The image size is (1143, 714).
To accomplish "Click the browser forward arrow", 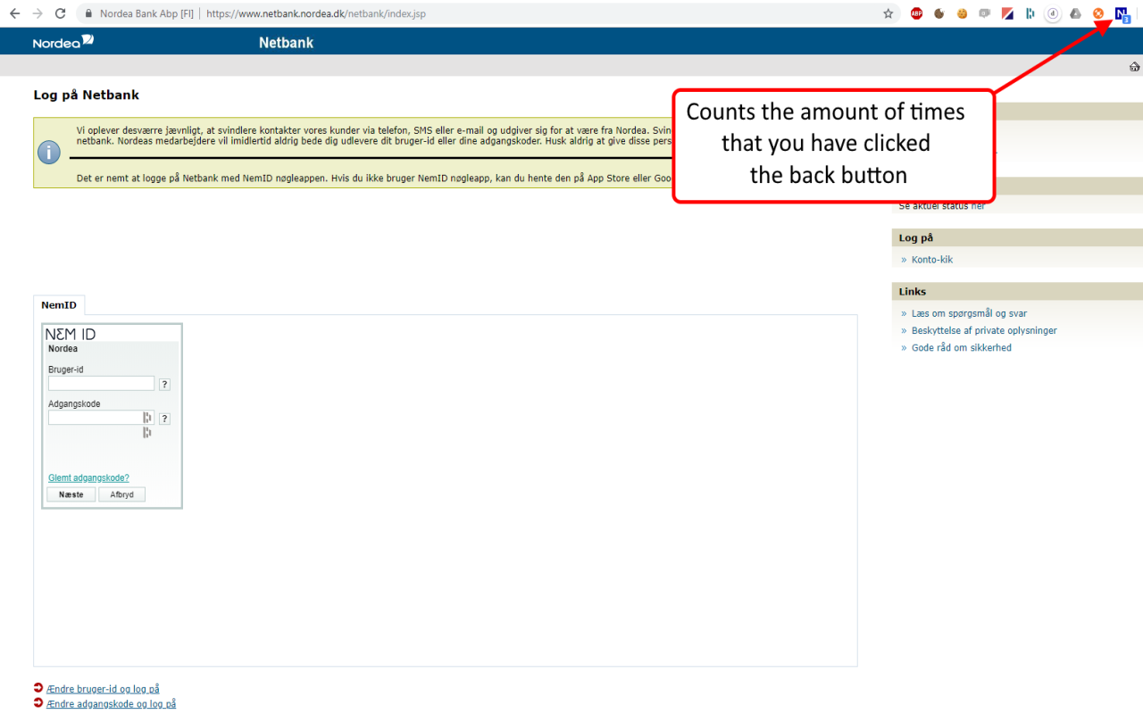I will click(x=38, y=13).
